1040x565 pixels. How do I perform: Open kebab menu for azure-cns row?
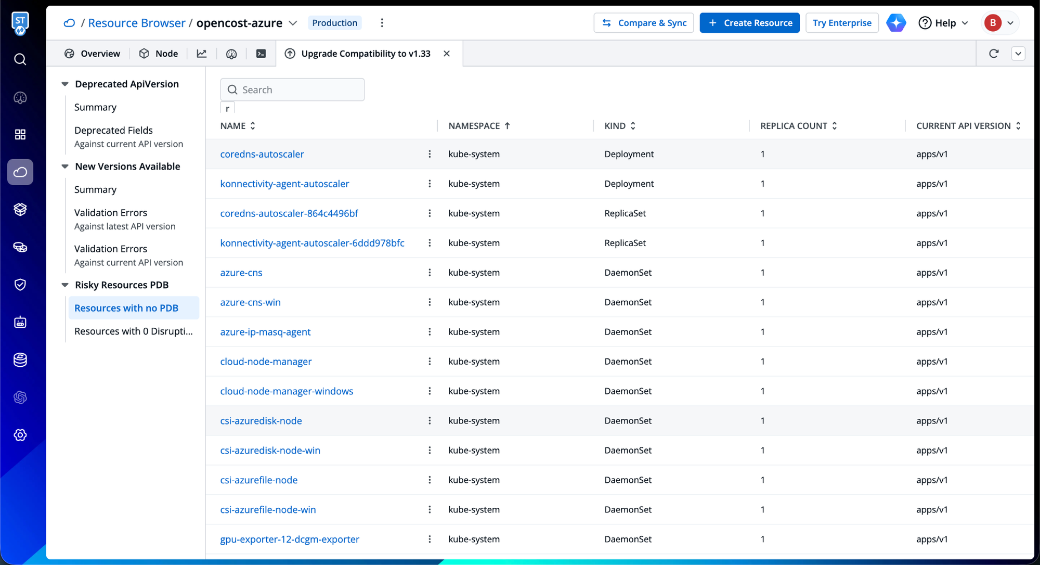coord(430,273)
